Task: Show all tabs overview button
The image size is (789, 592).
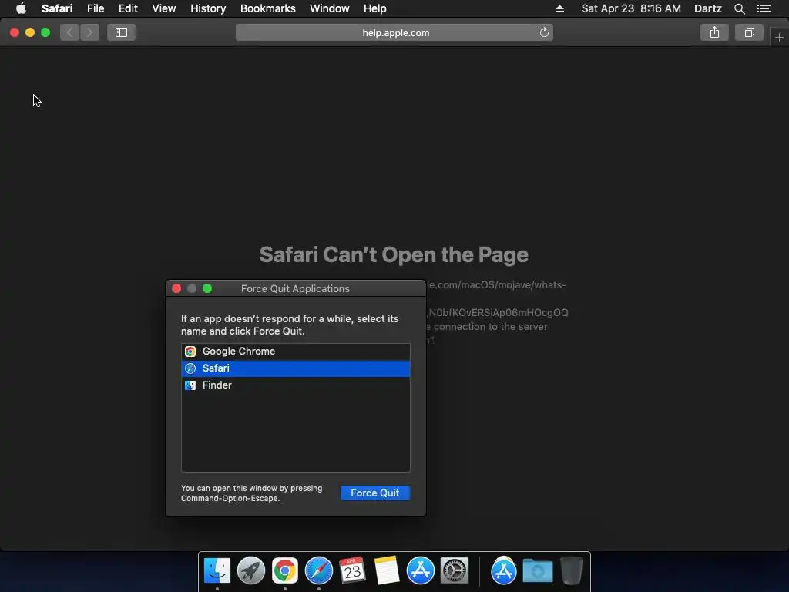Action: tap(749, 32)
